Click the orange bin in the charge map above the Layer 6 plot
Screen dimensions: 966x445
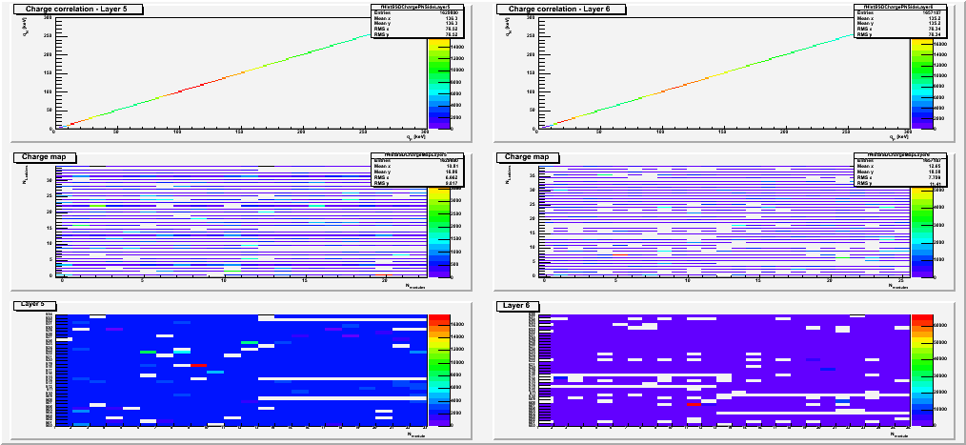(620, 253)
